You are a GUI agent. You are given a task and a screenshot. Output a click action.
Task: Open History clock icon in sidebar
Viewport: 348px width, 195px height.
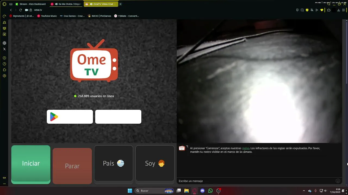pos(4,64)
